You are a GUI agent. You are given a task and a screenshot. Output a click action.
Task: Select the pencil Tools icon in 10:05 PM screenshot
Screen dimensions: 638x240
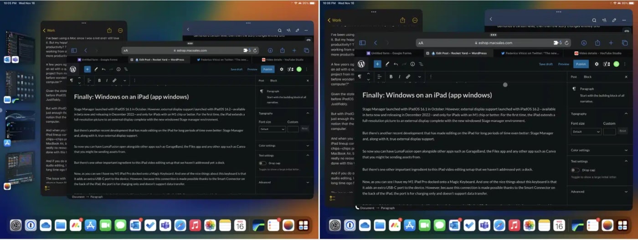click(x=96, y=70)
